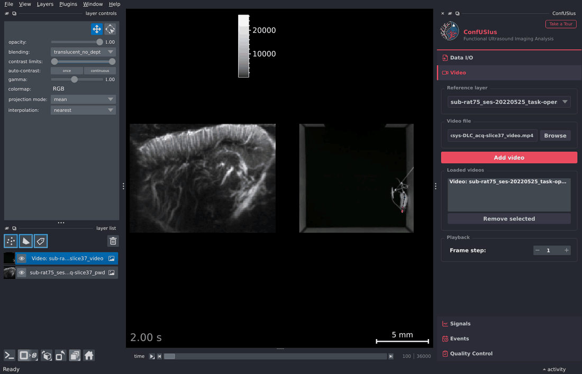
Task: Open the console terminal icon
Action: click(x=10, y=355)
